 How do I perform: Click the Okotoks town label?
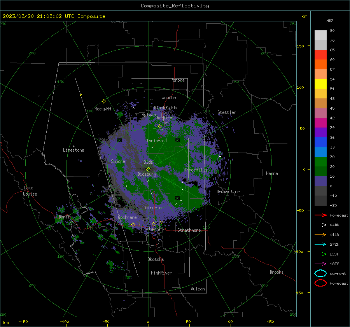pyautogui.click(x=156, y=259)
